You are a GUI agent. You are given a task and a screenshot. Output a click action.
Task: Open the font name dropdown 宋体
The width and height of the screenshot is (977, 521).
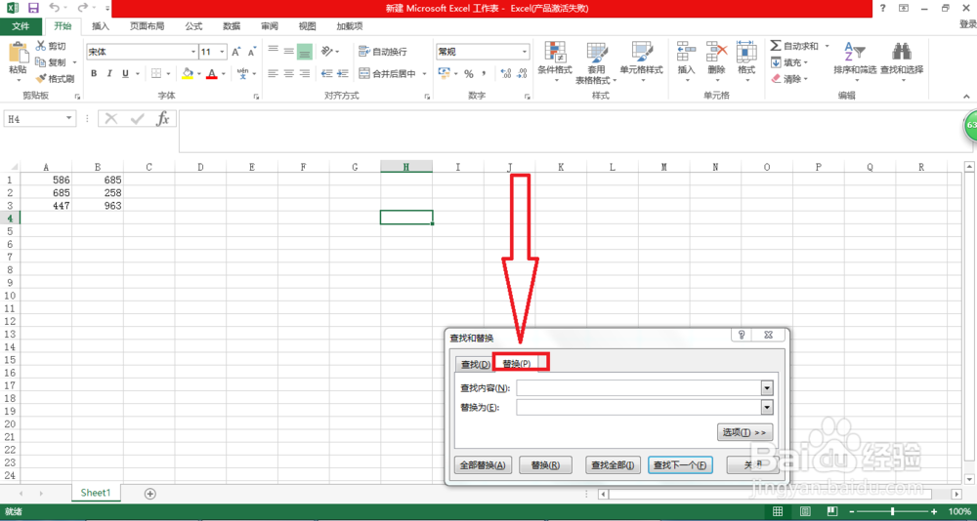tap(193, 53)
